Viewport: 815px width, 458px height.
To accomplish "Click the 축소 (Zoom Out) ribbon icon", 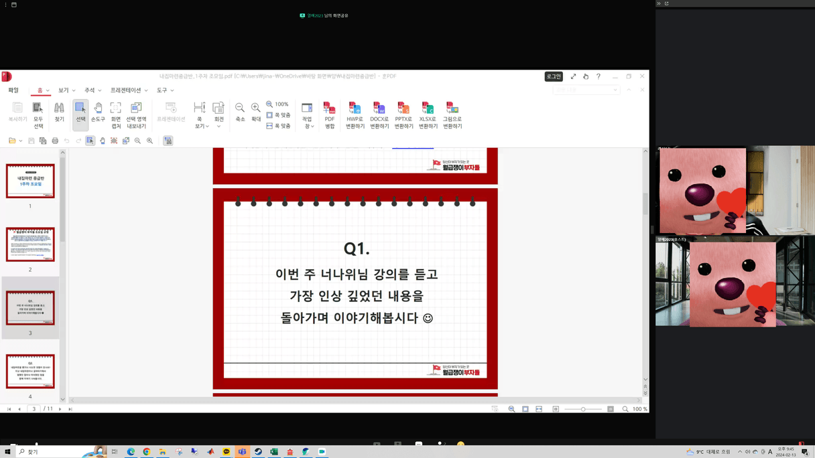I will tap(240, 112).
